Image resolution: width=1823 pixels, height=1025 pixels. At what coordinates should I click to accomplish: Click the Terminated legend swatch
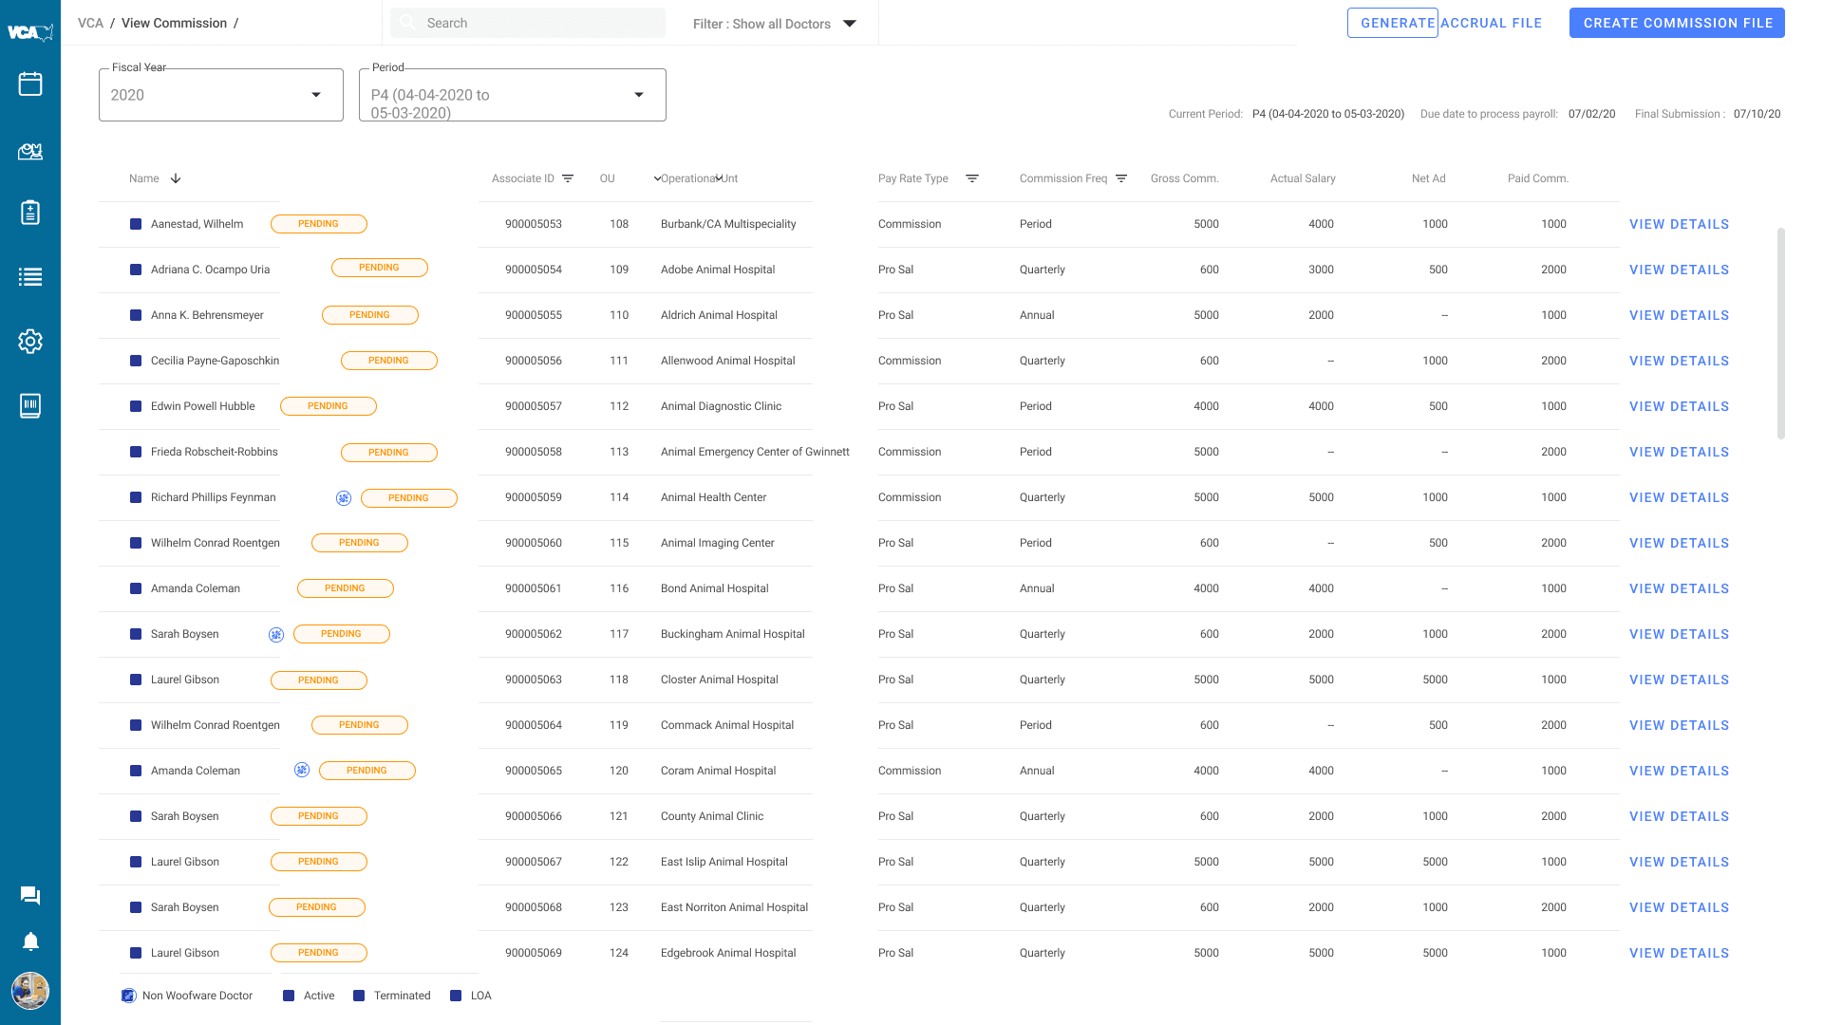[x=359, y=996]
